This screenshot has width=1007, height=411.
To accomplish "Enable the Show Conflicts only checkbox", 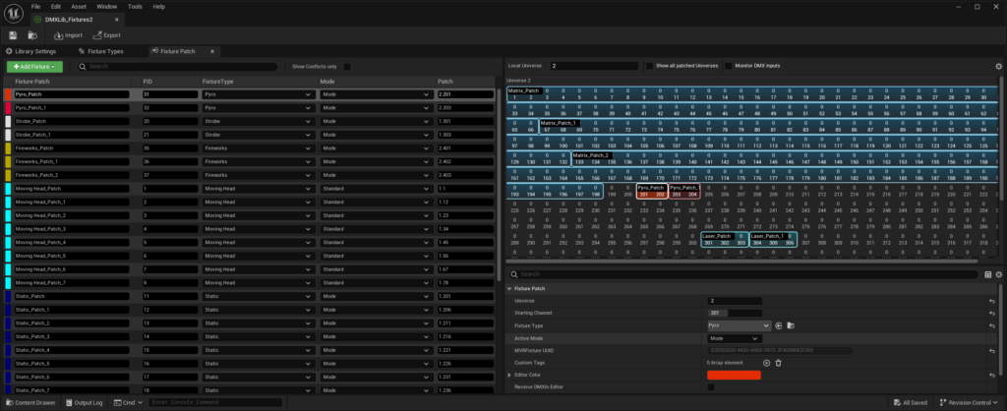I will [347, 66].
